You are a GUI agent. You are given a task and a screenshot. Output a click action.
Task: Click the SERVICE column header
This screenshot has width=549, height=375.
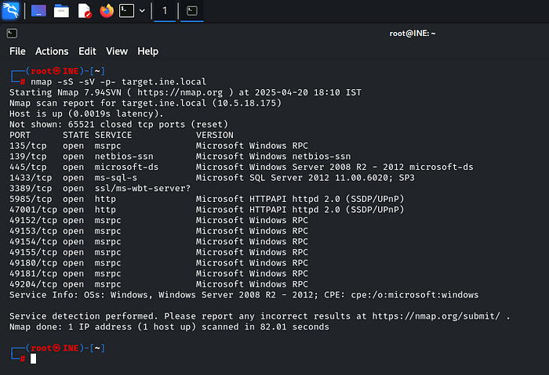coord(113,135)
